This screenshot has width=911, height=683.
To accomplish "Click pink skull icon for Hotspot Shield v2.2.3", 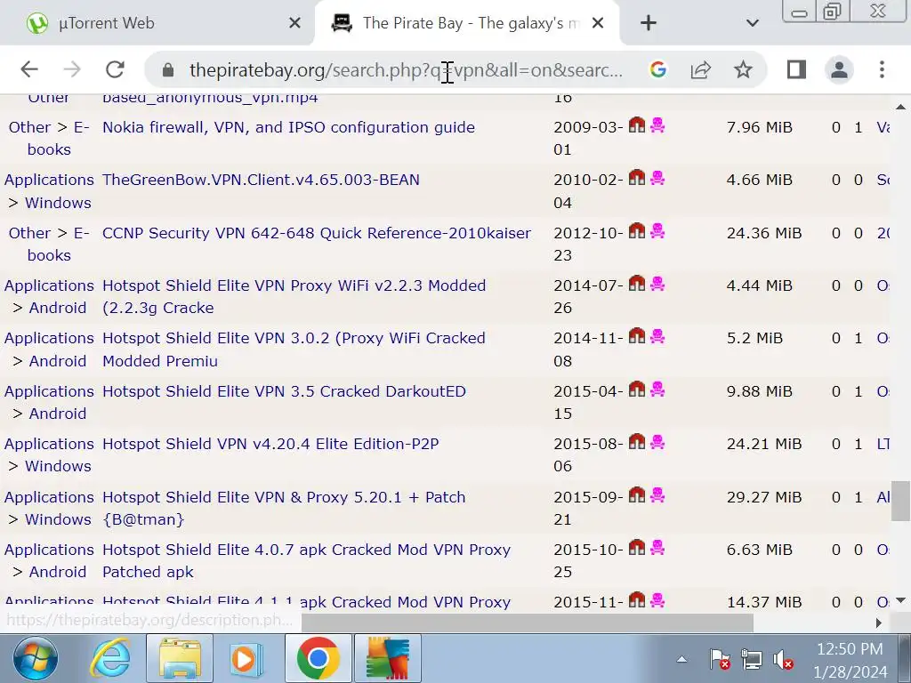I will 657,284.
